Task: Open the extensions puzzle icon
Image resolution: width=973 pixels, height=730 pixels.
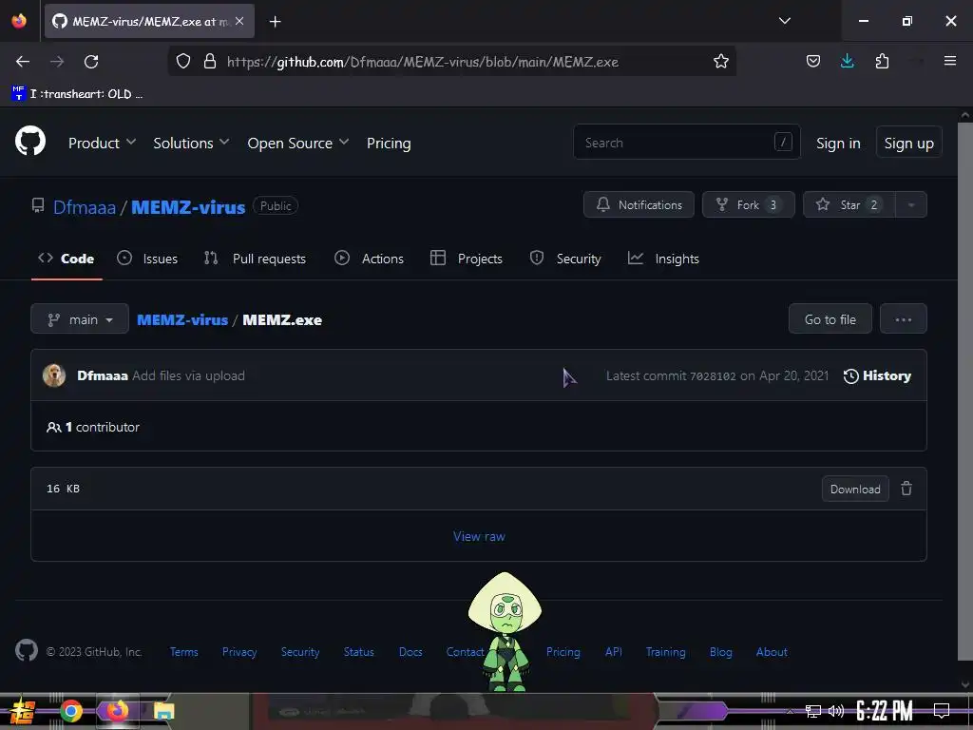Action: [882, 61]
